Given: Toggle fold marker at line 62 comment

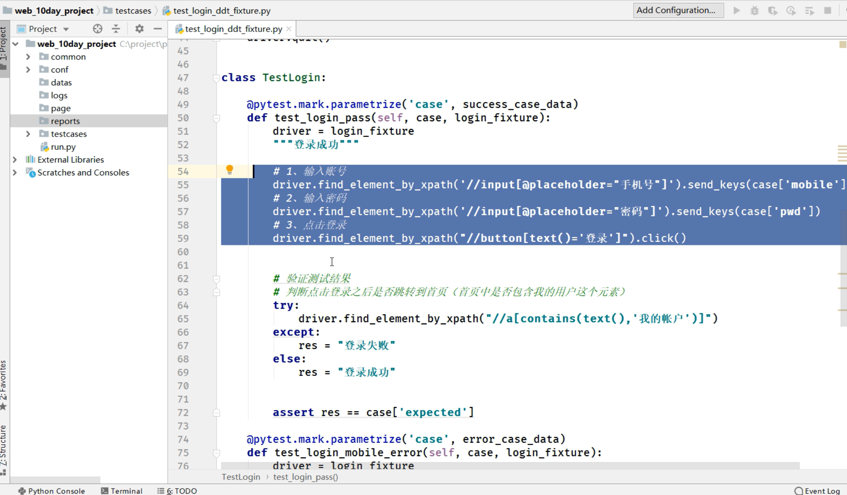Looking at the screenshot, I should pyautogui.click(x=216, y=279).
